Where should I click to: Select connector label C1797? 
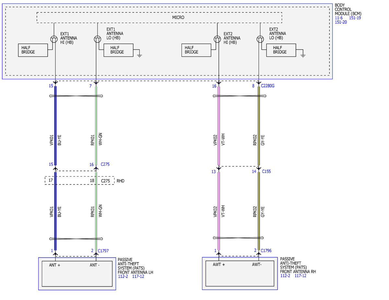[x=103, y=250]
